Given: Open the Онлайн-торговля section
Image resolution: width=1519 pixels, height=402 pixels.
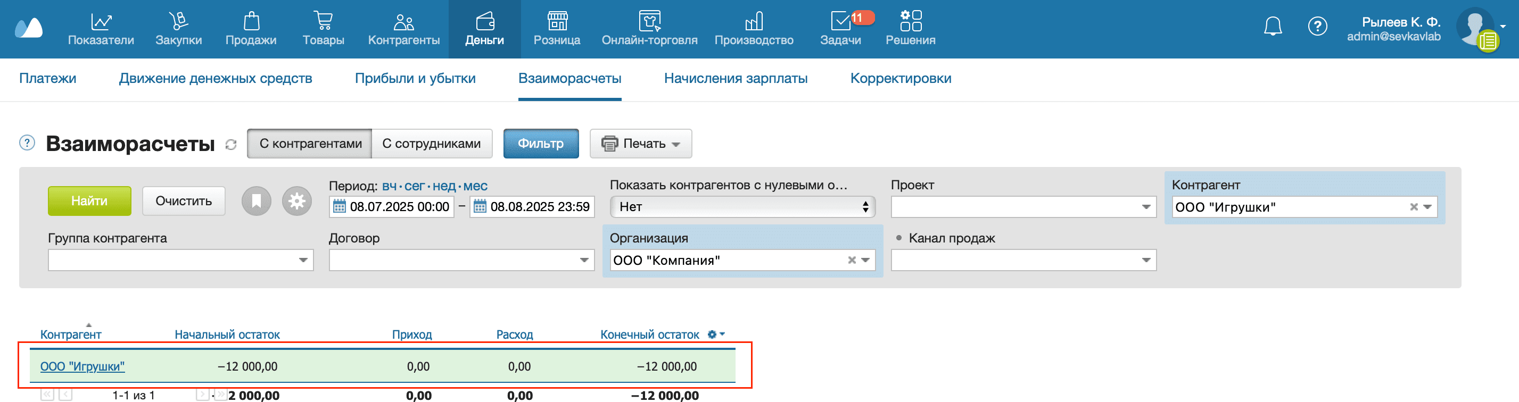Looking at the screenshot, I should (x=649, y=29).
